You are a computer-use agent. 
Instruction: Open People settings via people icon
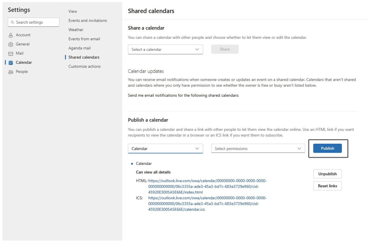(10, 71)
